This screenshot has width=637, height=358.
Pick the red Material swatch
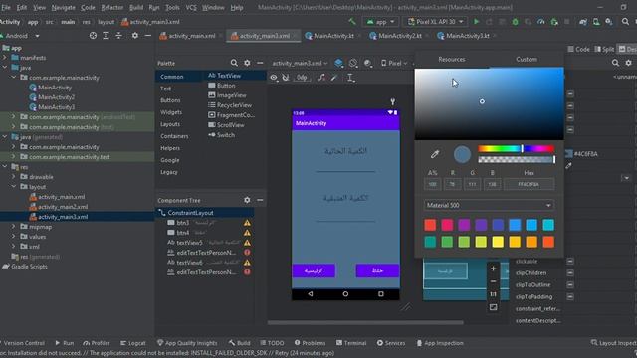pos(430,225)
